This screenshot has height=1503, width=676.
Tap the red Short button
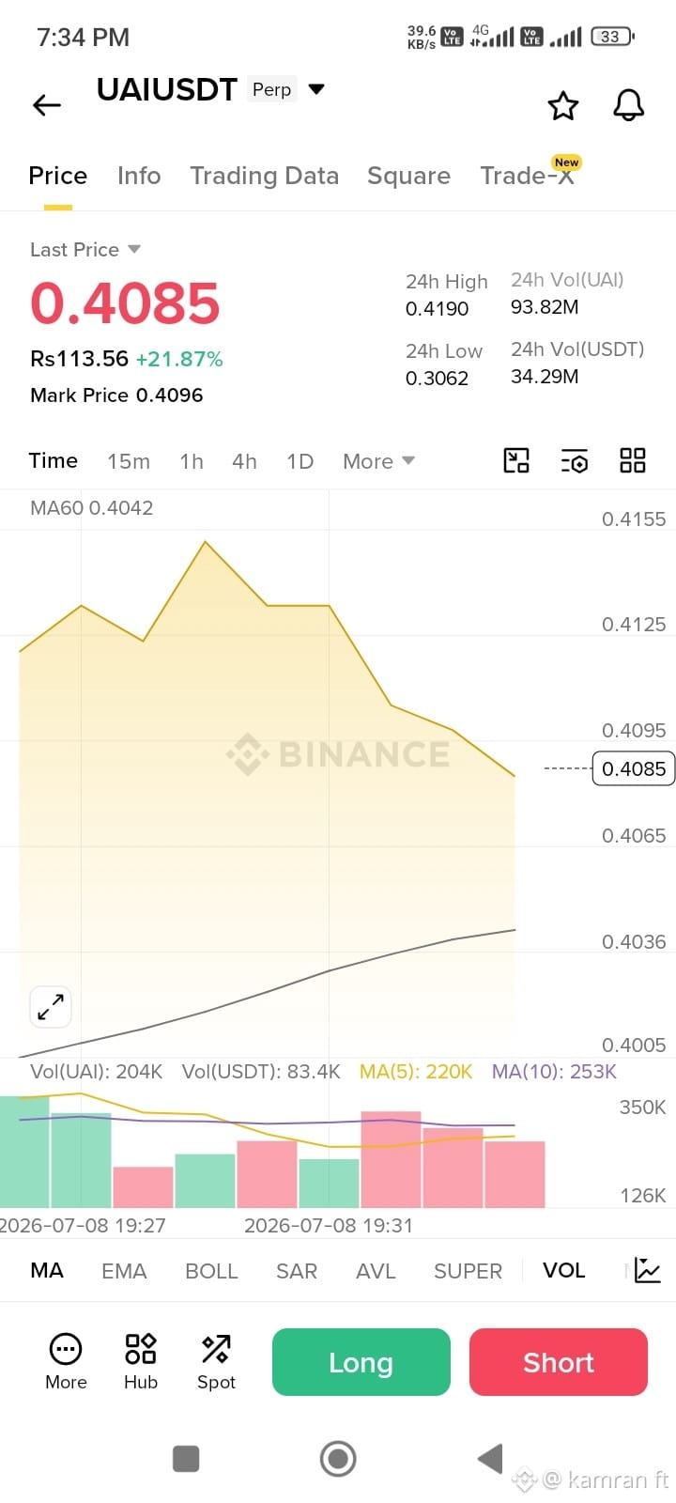click(559, 1362)
